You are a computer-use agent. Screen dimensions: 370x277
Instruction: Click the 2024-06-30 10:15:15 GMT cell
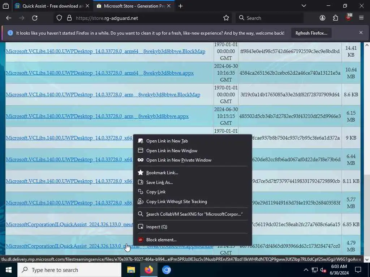point(226,116)
